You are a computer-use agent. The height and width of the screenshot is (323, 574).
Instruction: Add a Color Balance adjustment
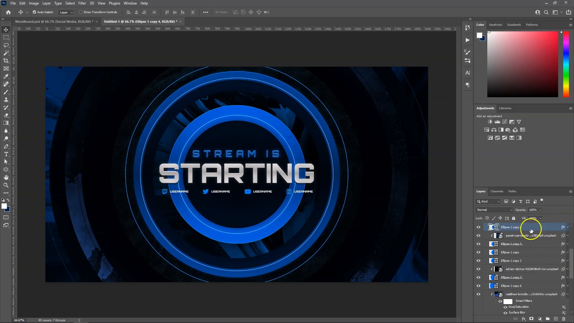pyautogui.click(x=494, y=130)
